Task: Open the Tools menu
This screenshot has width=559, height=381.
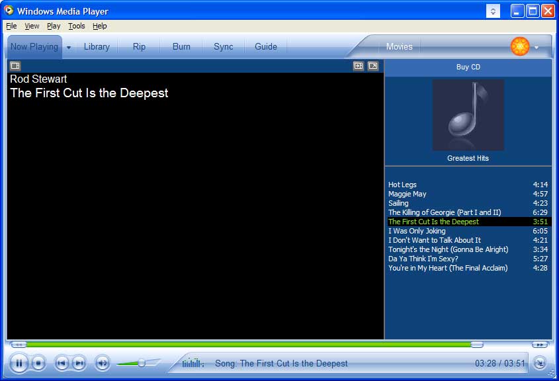Action: (x=77, y=26)
